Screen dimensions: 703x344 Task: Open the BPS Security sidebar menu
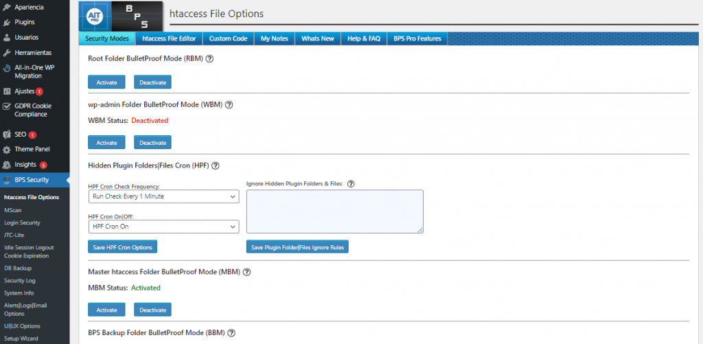pyautogui.click(x=32, y=180)
